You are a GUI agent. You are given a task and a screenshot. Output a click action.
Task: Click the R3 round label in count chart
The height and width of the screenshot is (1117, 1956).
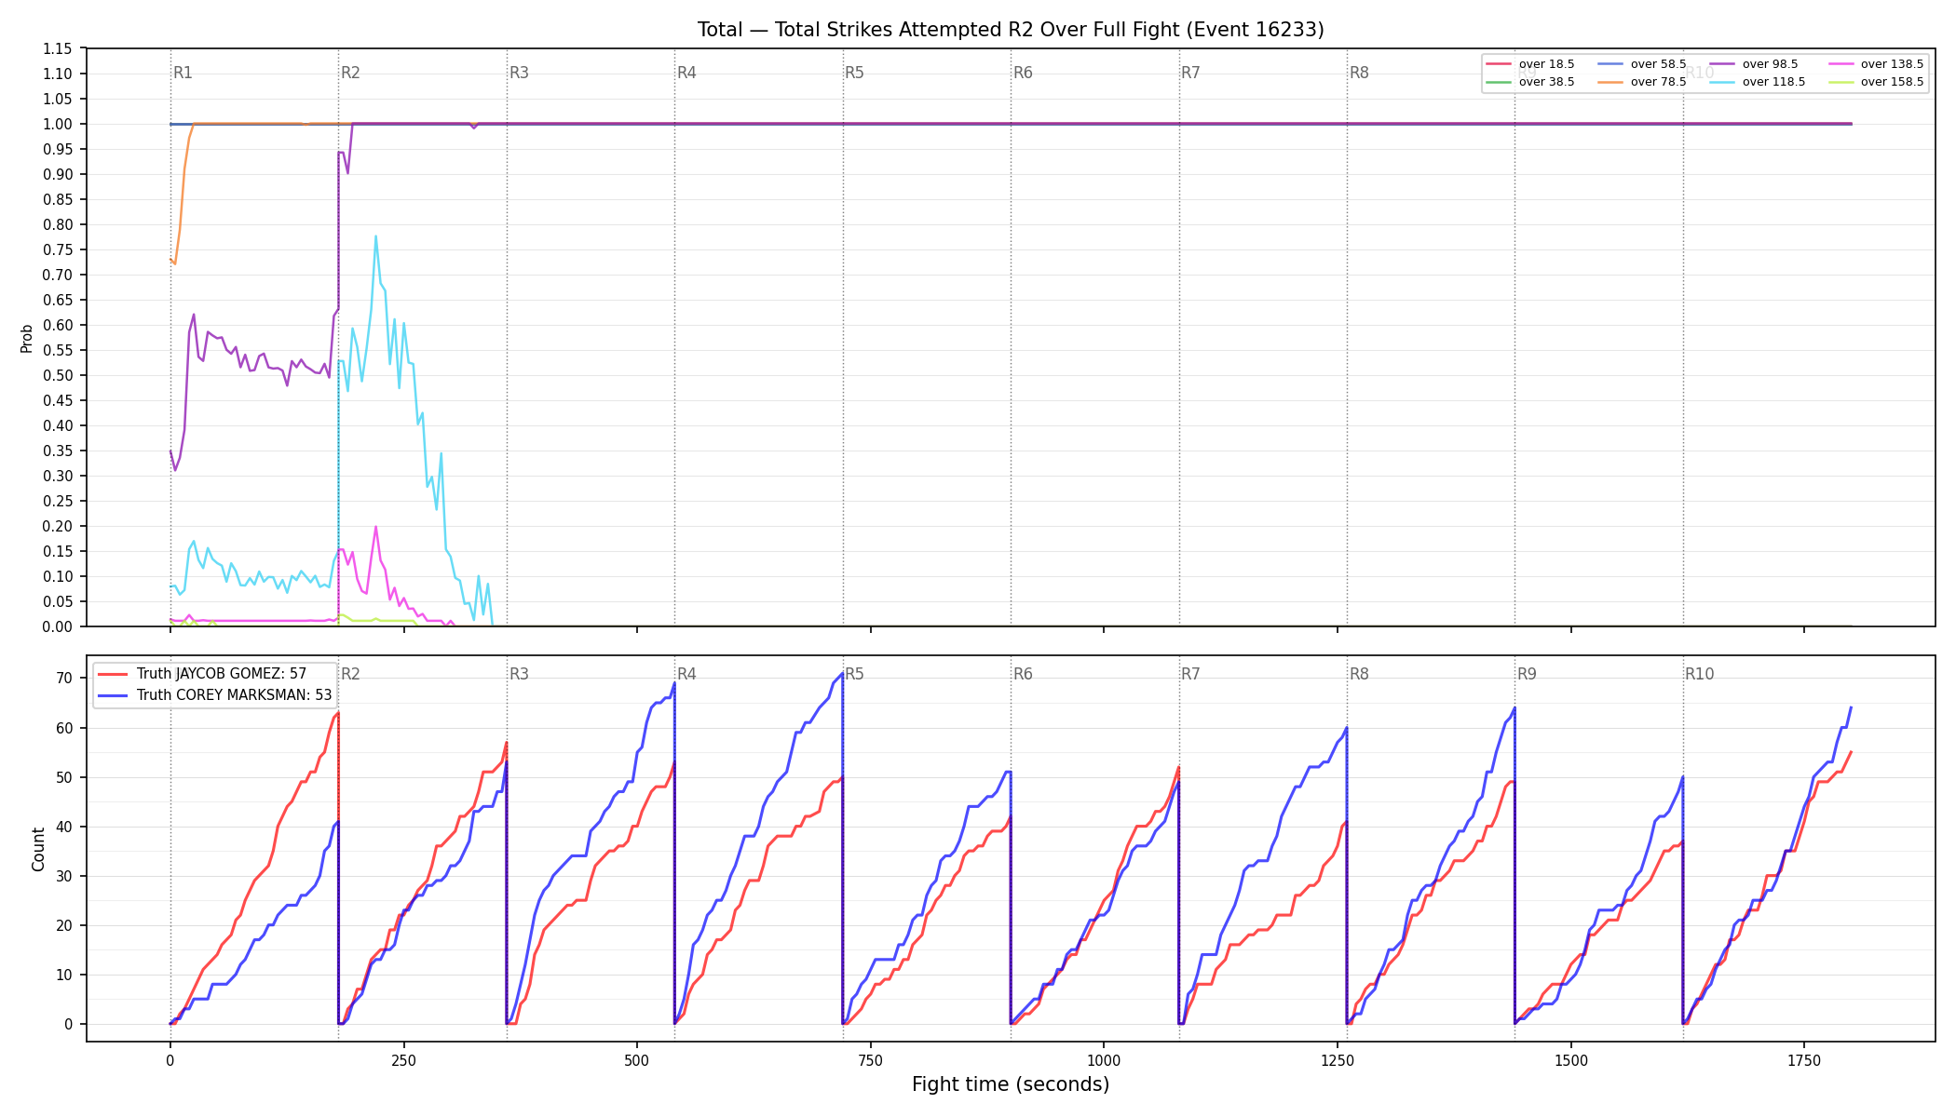click(x=519, y=674)
